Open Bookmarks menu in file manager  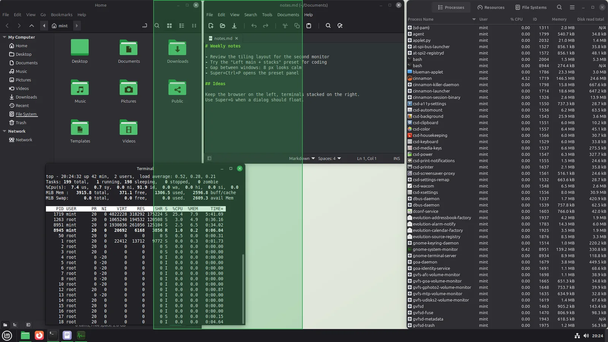tap(62, 15)
